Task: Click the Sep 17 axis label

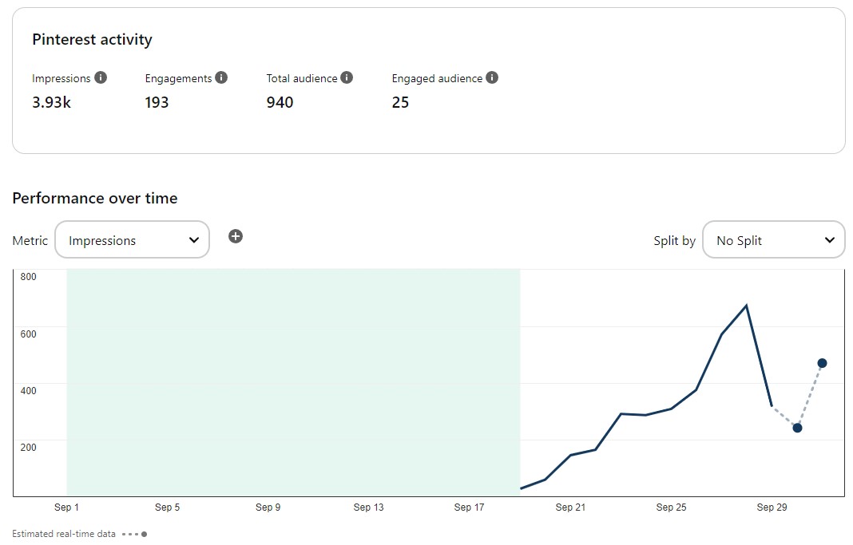Action: (469, 507)
